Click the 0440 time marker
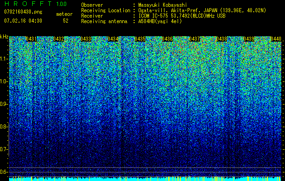Screen dimensions: 285x181 pos(276,39)
